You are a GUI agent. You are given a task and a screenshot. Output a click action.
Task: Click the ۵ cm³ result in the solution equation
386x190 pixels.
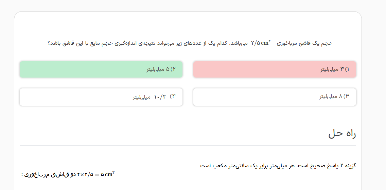pyautogui.click(x=108, y=174)
